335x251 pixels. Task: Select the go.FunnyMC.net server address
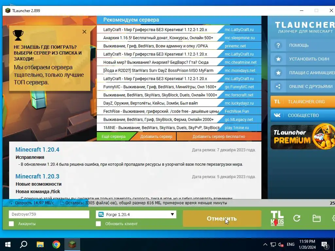(x=239, y=87)
